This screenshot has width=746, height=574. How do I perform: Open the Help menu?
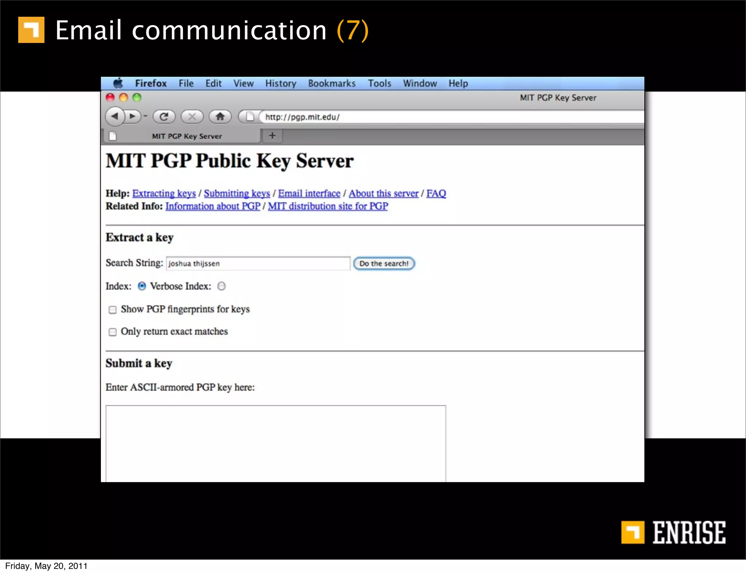pyautogui.click(x=458, y=83)
